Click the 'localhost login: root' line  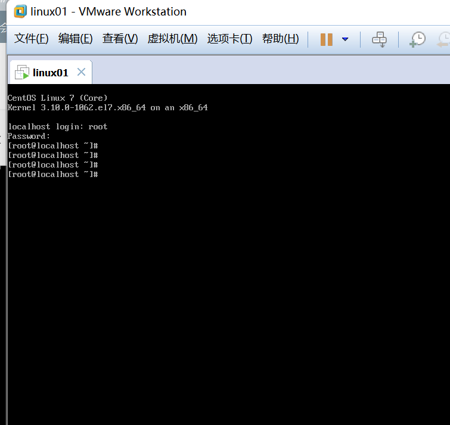tap(57, 126)
